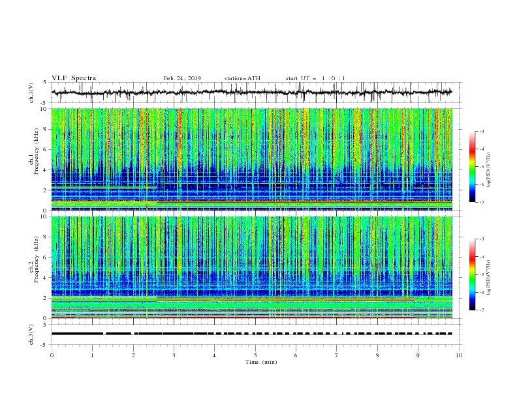This screenshot has height=399, width=517.
Task: Click the 'start UT = 1:0:1' text
Action: (x=315, y=78)
